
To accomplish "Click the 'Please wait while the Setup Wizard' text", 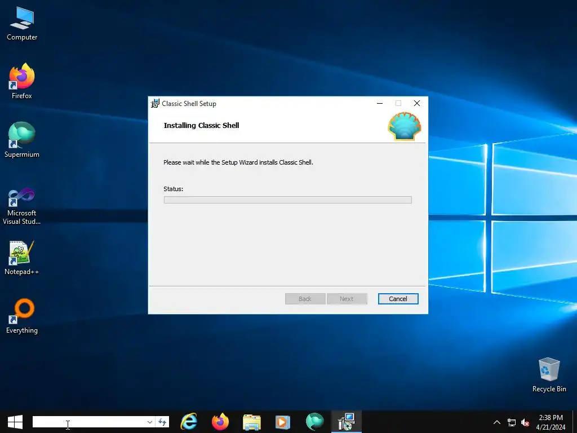I will [x=238, y=162].
